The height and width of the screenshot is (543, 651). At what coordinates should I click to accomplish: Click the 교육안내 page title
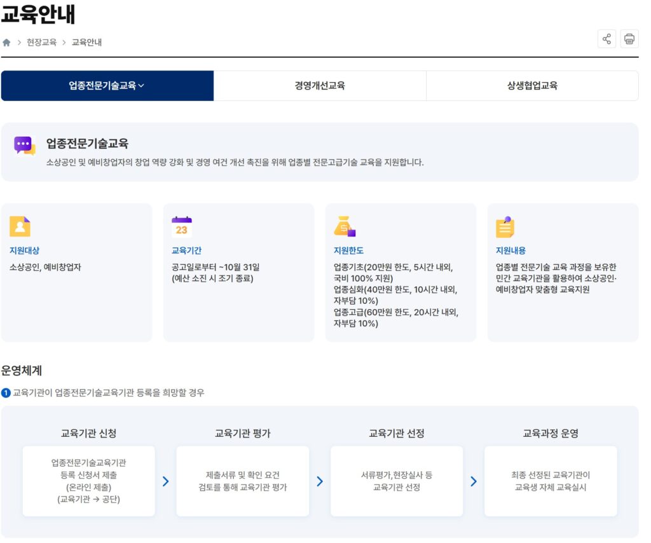38,14
